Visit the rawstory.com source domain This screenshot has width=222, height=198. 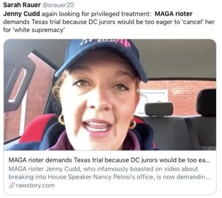point(36,186)
